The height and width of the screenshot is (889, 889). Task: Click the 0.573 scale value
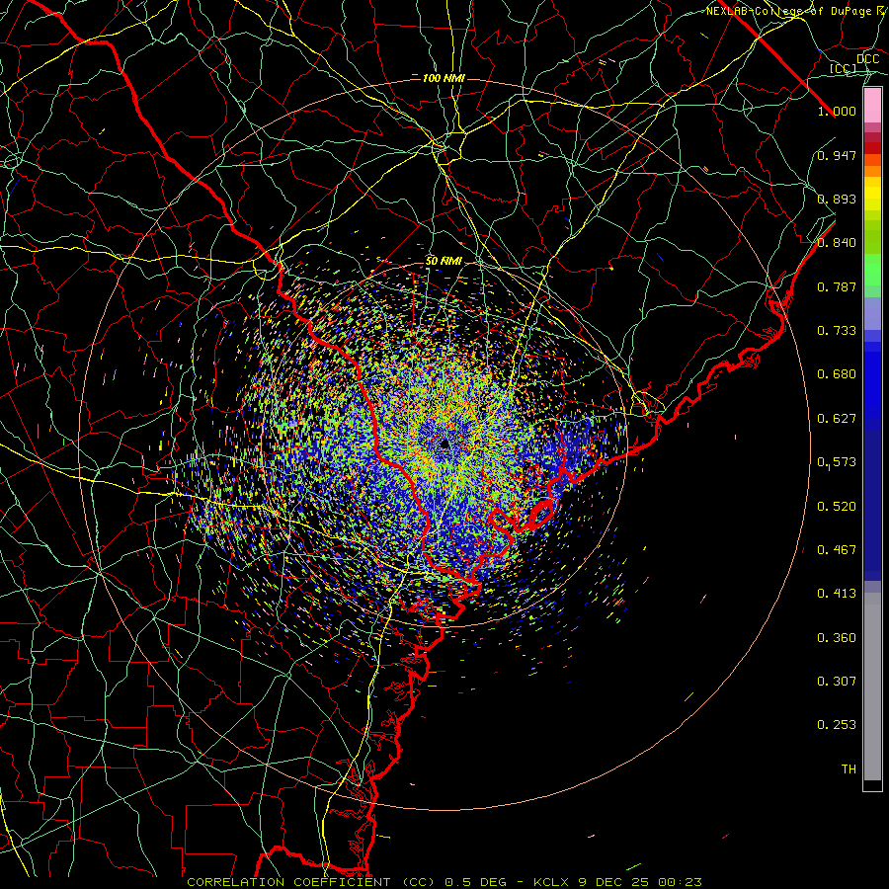837,462
